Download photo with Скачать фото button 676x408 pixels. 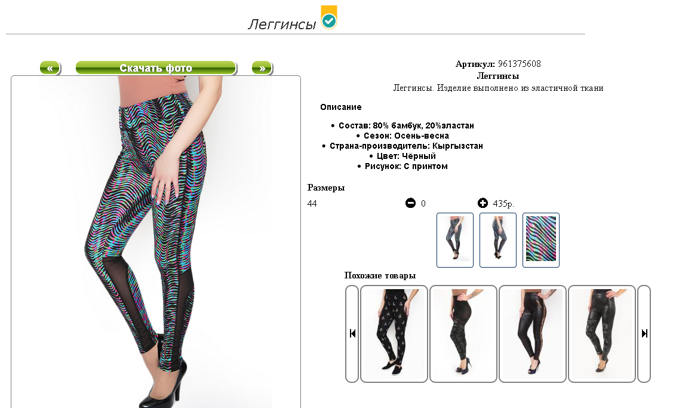click(x=156, y=68)
